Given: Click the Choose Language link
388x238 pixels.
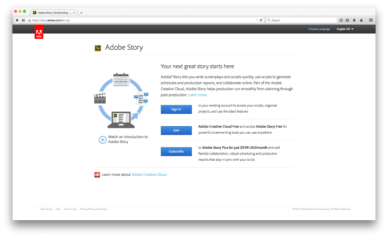Looking at the screenshot, I should [319, 29].
